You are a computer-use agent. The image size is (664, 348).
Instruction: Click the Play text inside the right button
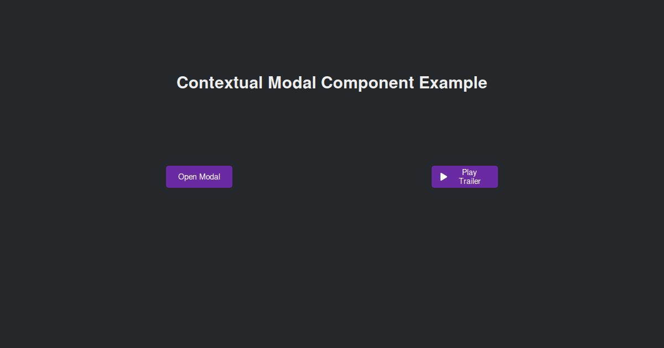click(470, 172)
